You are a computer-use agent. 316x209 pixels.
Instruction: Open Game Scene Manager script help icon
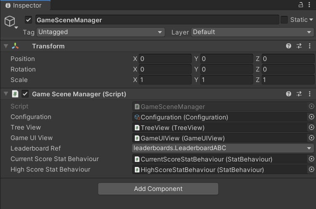(289, 94)
